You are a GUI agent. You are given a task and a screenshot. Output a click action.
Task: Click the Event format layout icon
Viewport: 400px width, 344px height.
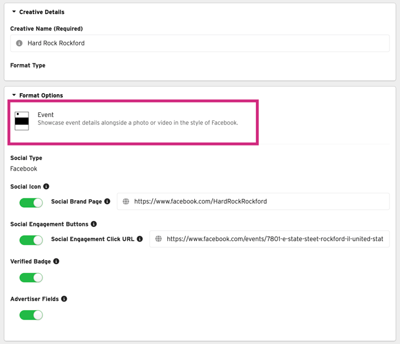pyautogui.click(x=22, y=121)
